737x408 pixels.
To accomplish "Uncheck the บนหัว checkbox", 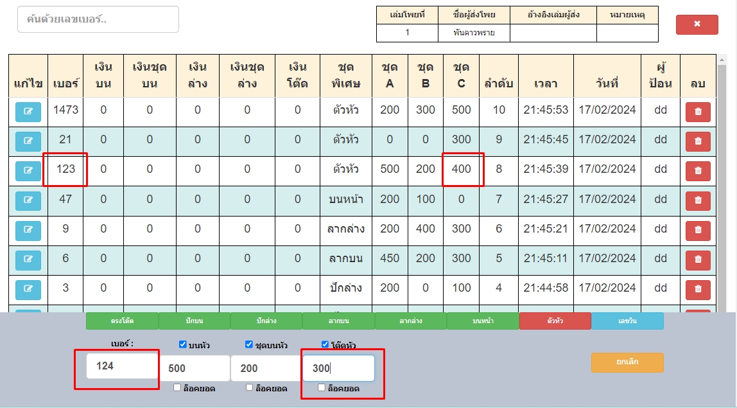I will coord(183,344).
